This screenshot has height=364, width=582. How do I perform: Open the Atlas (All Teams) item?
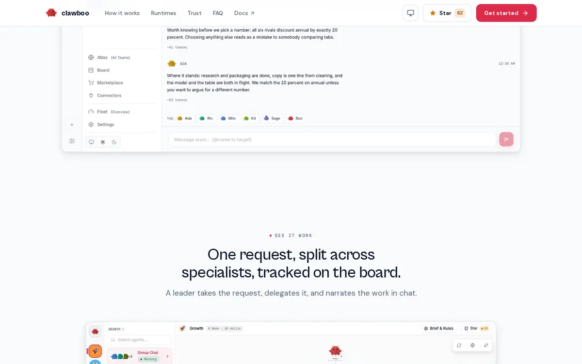pos(109,57)
